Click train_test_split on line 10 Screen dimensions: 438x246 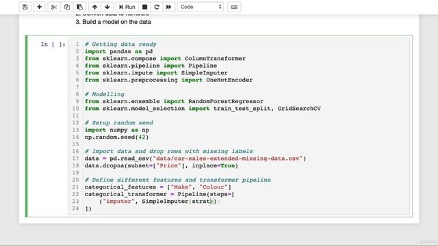click(x=242, y=109)
